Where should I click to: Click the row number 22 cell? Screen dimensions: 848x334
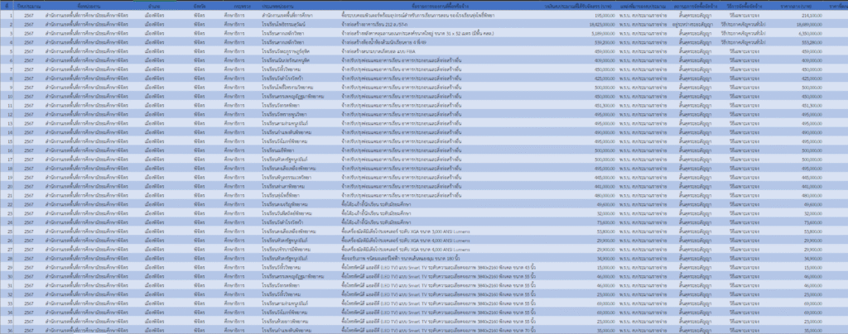7,204
